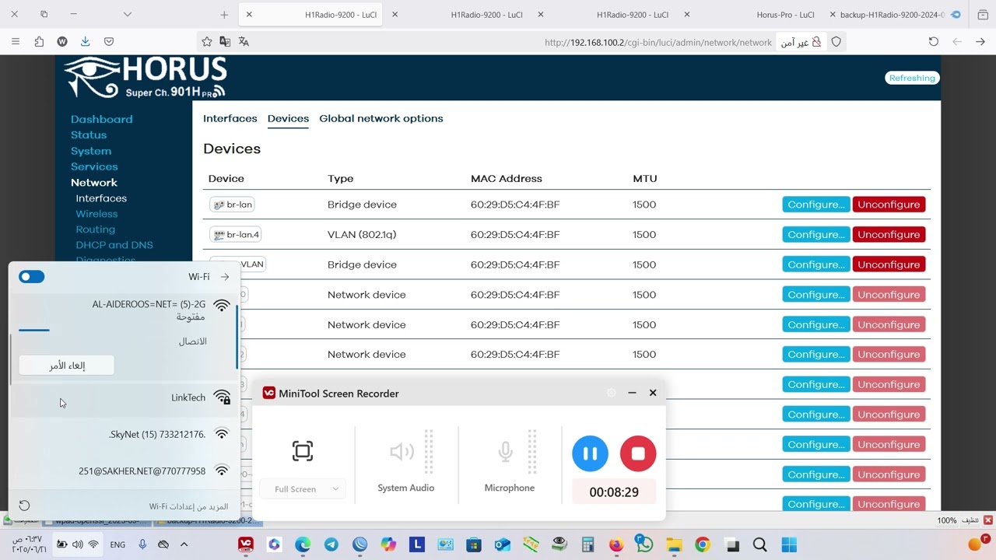Expand the Wi-Fi panel arrow

point(225,277)
